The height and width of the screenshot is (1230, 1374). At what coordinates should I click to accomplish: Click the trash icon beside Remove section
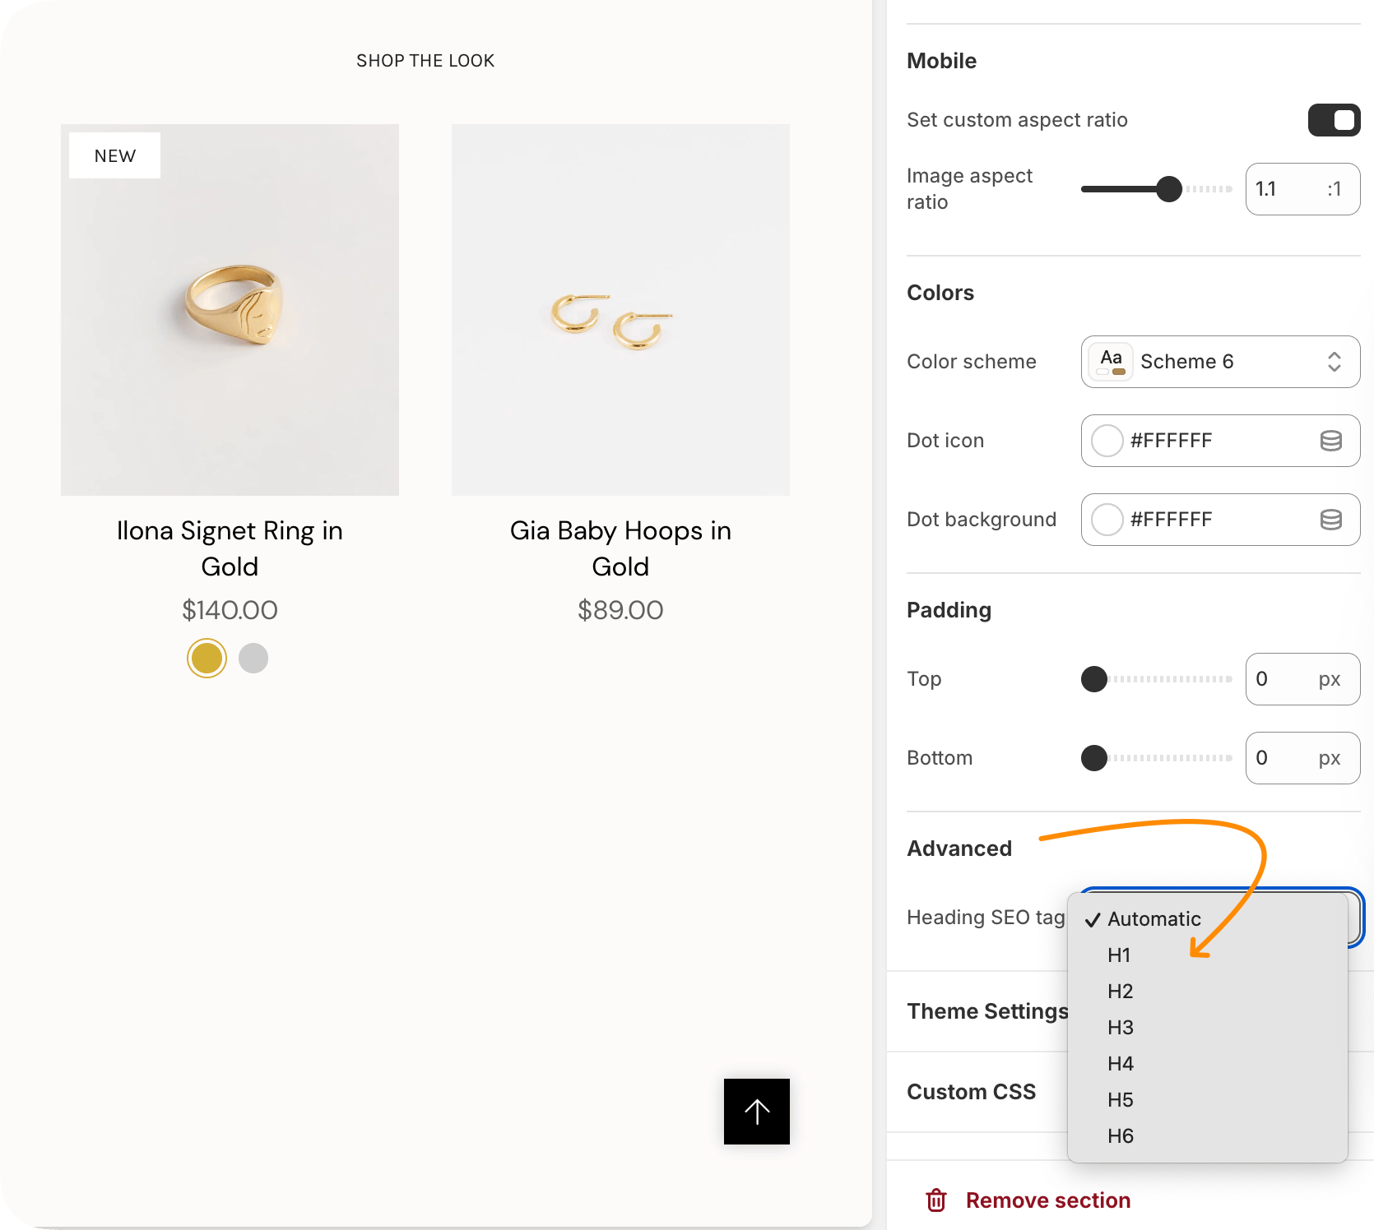(936, 1200)
